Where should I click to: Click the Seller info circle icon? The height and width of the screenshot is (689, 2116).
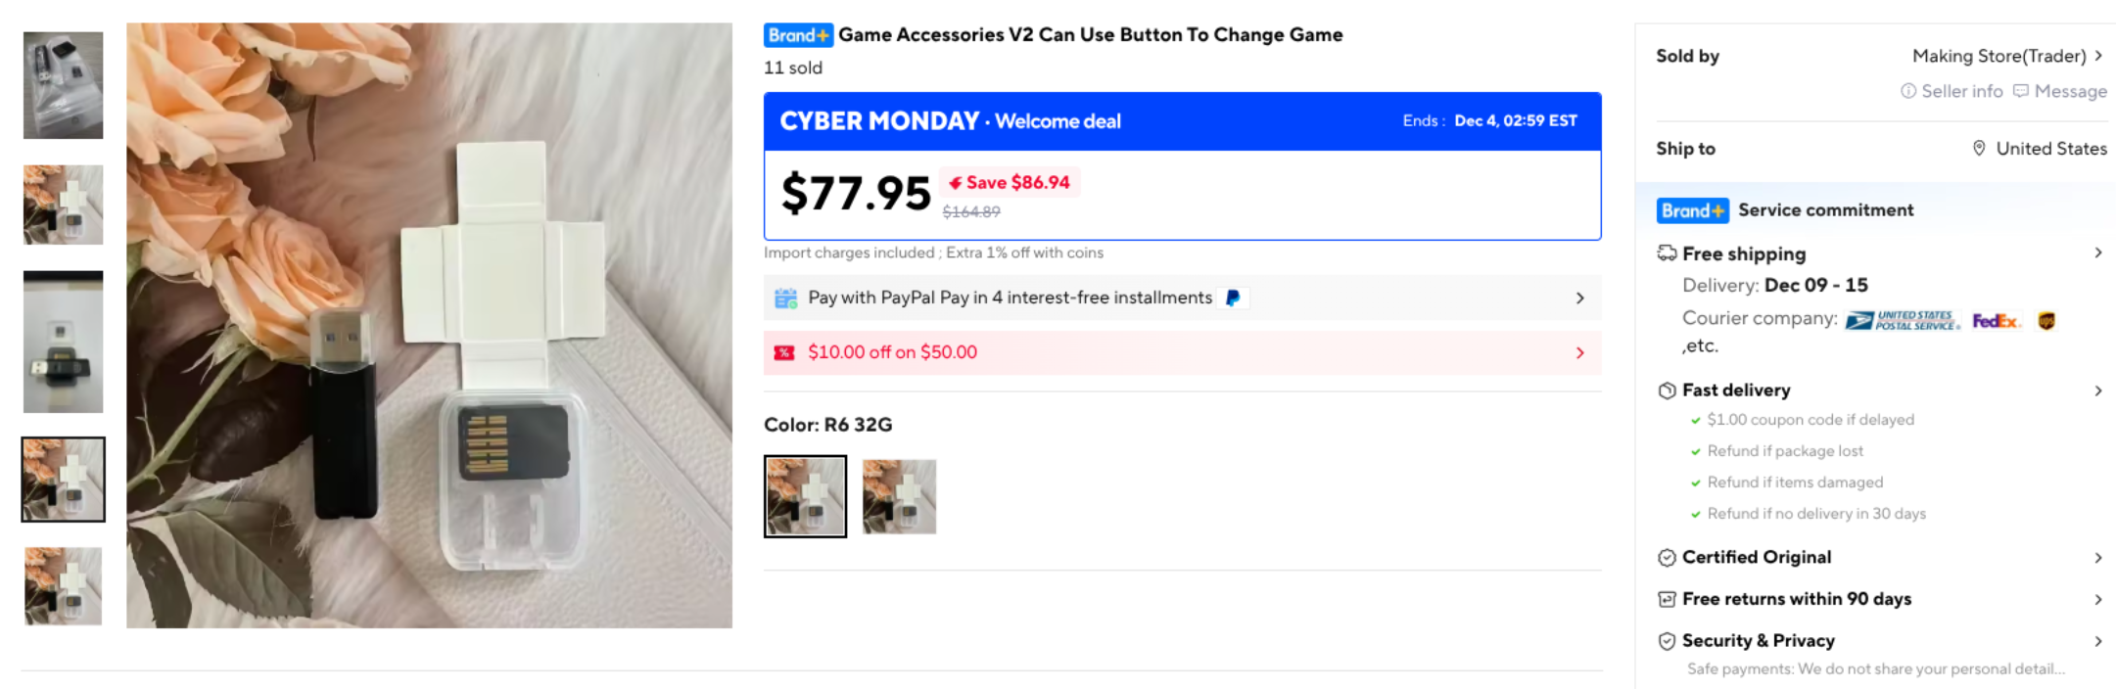1907,91
